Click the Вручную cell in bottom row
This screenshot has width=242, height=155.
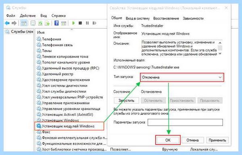(x=170, y=149)
